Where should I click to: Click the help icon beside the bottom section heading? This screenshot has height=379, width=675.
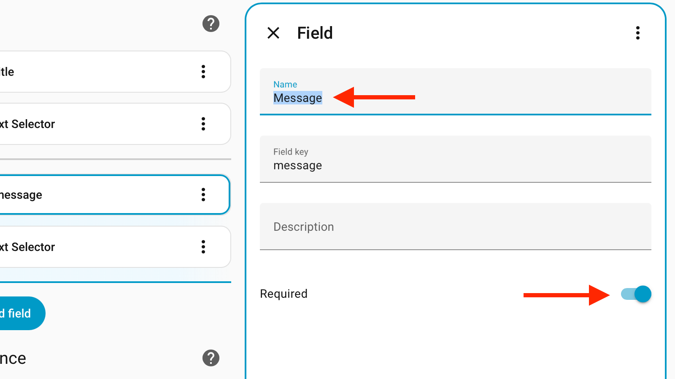tap(211, 358)
